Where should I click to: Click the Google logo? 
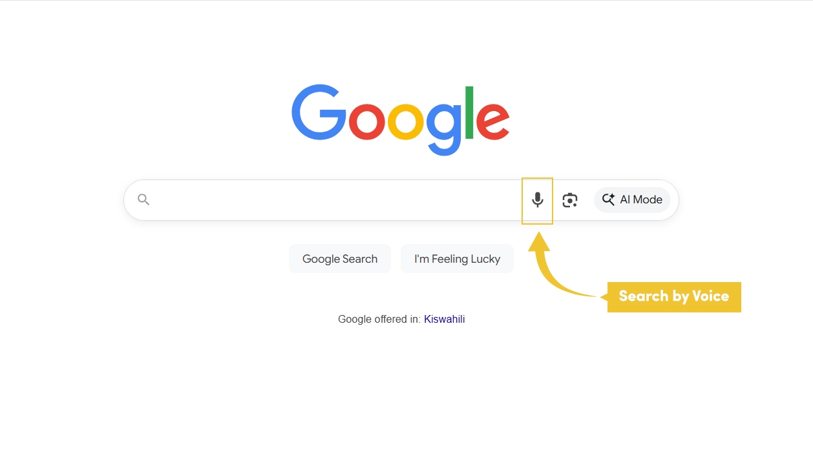(x=400, y=119)
